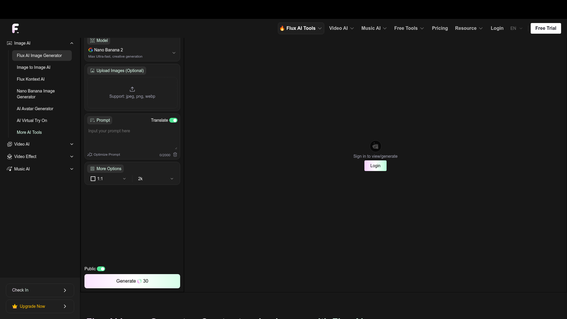567x319 pixels.
Task: Click the upload arrow icon
Action: [132, 89]
